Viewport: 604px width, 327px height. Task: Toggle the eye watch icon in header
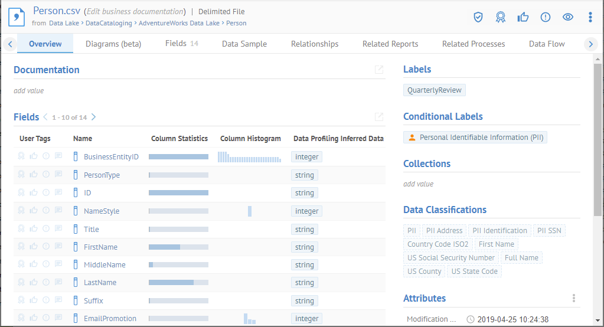[567, 17]
